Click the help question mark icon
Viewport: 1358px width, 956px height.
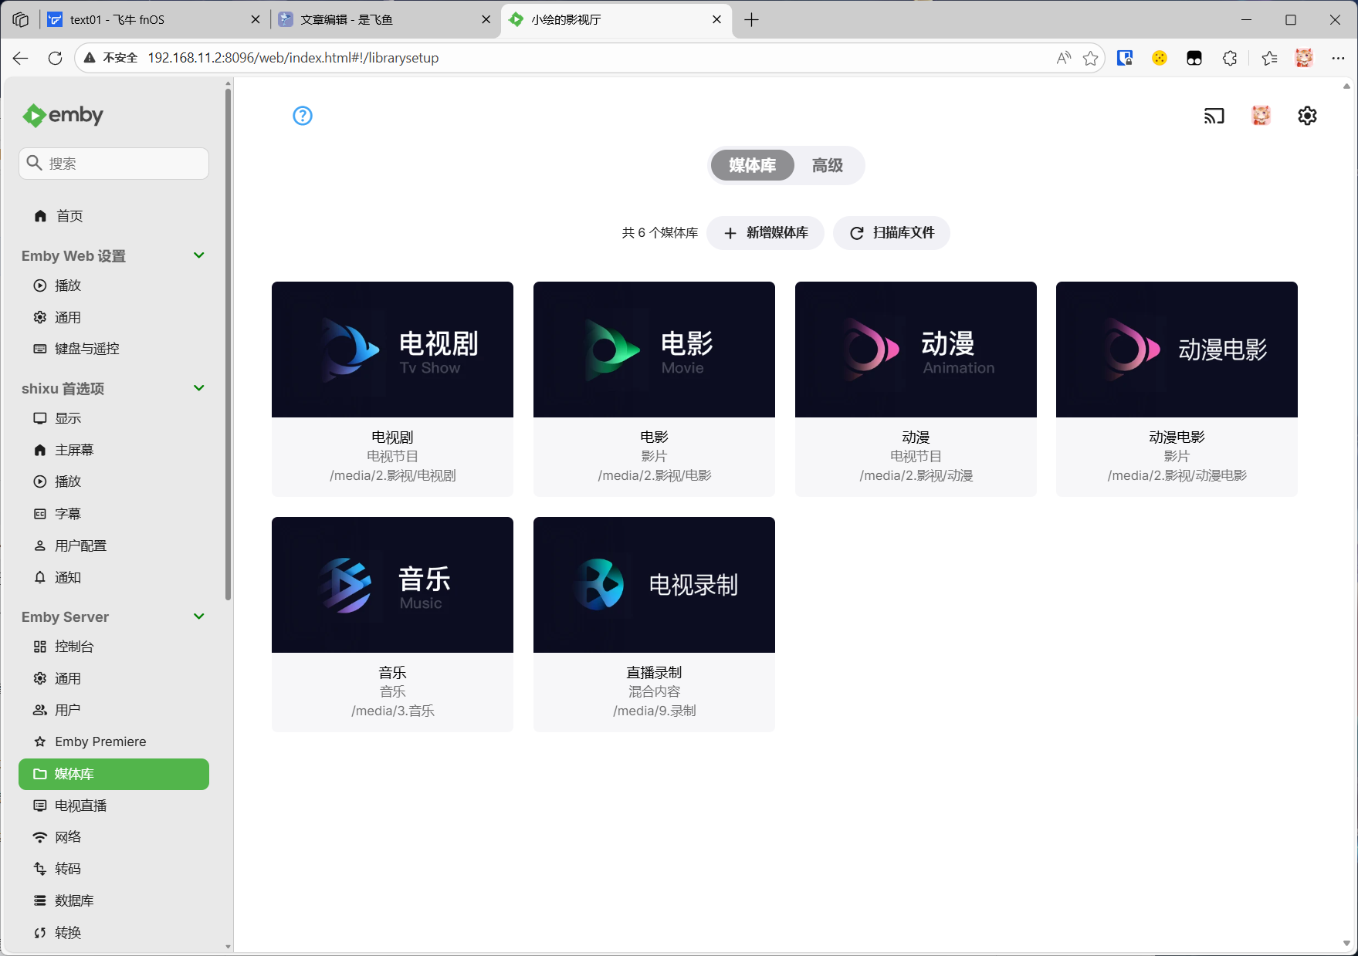[303, 116]
